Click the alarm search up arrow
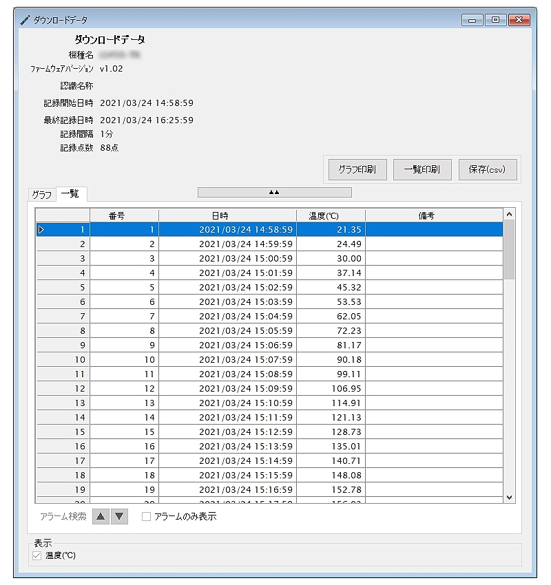Viewport: 551px width, 585px height. tap(101, 516)
